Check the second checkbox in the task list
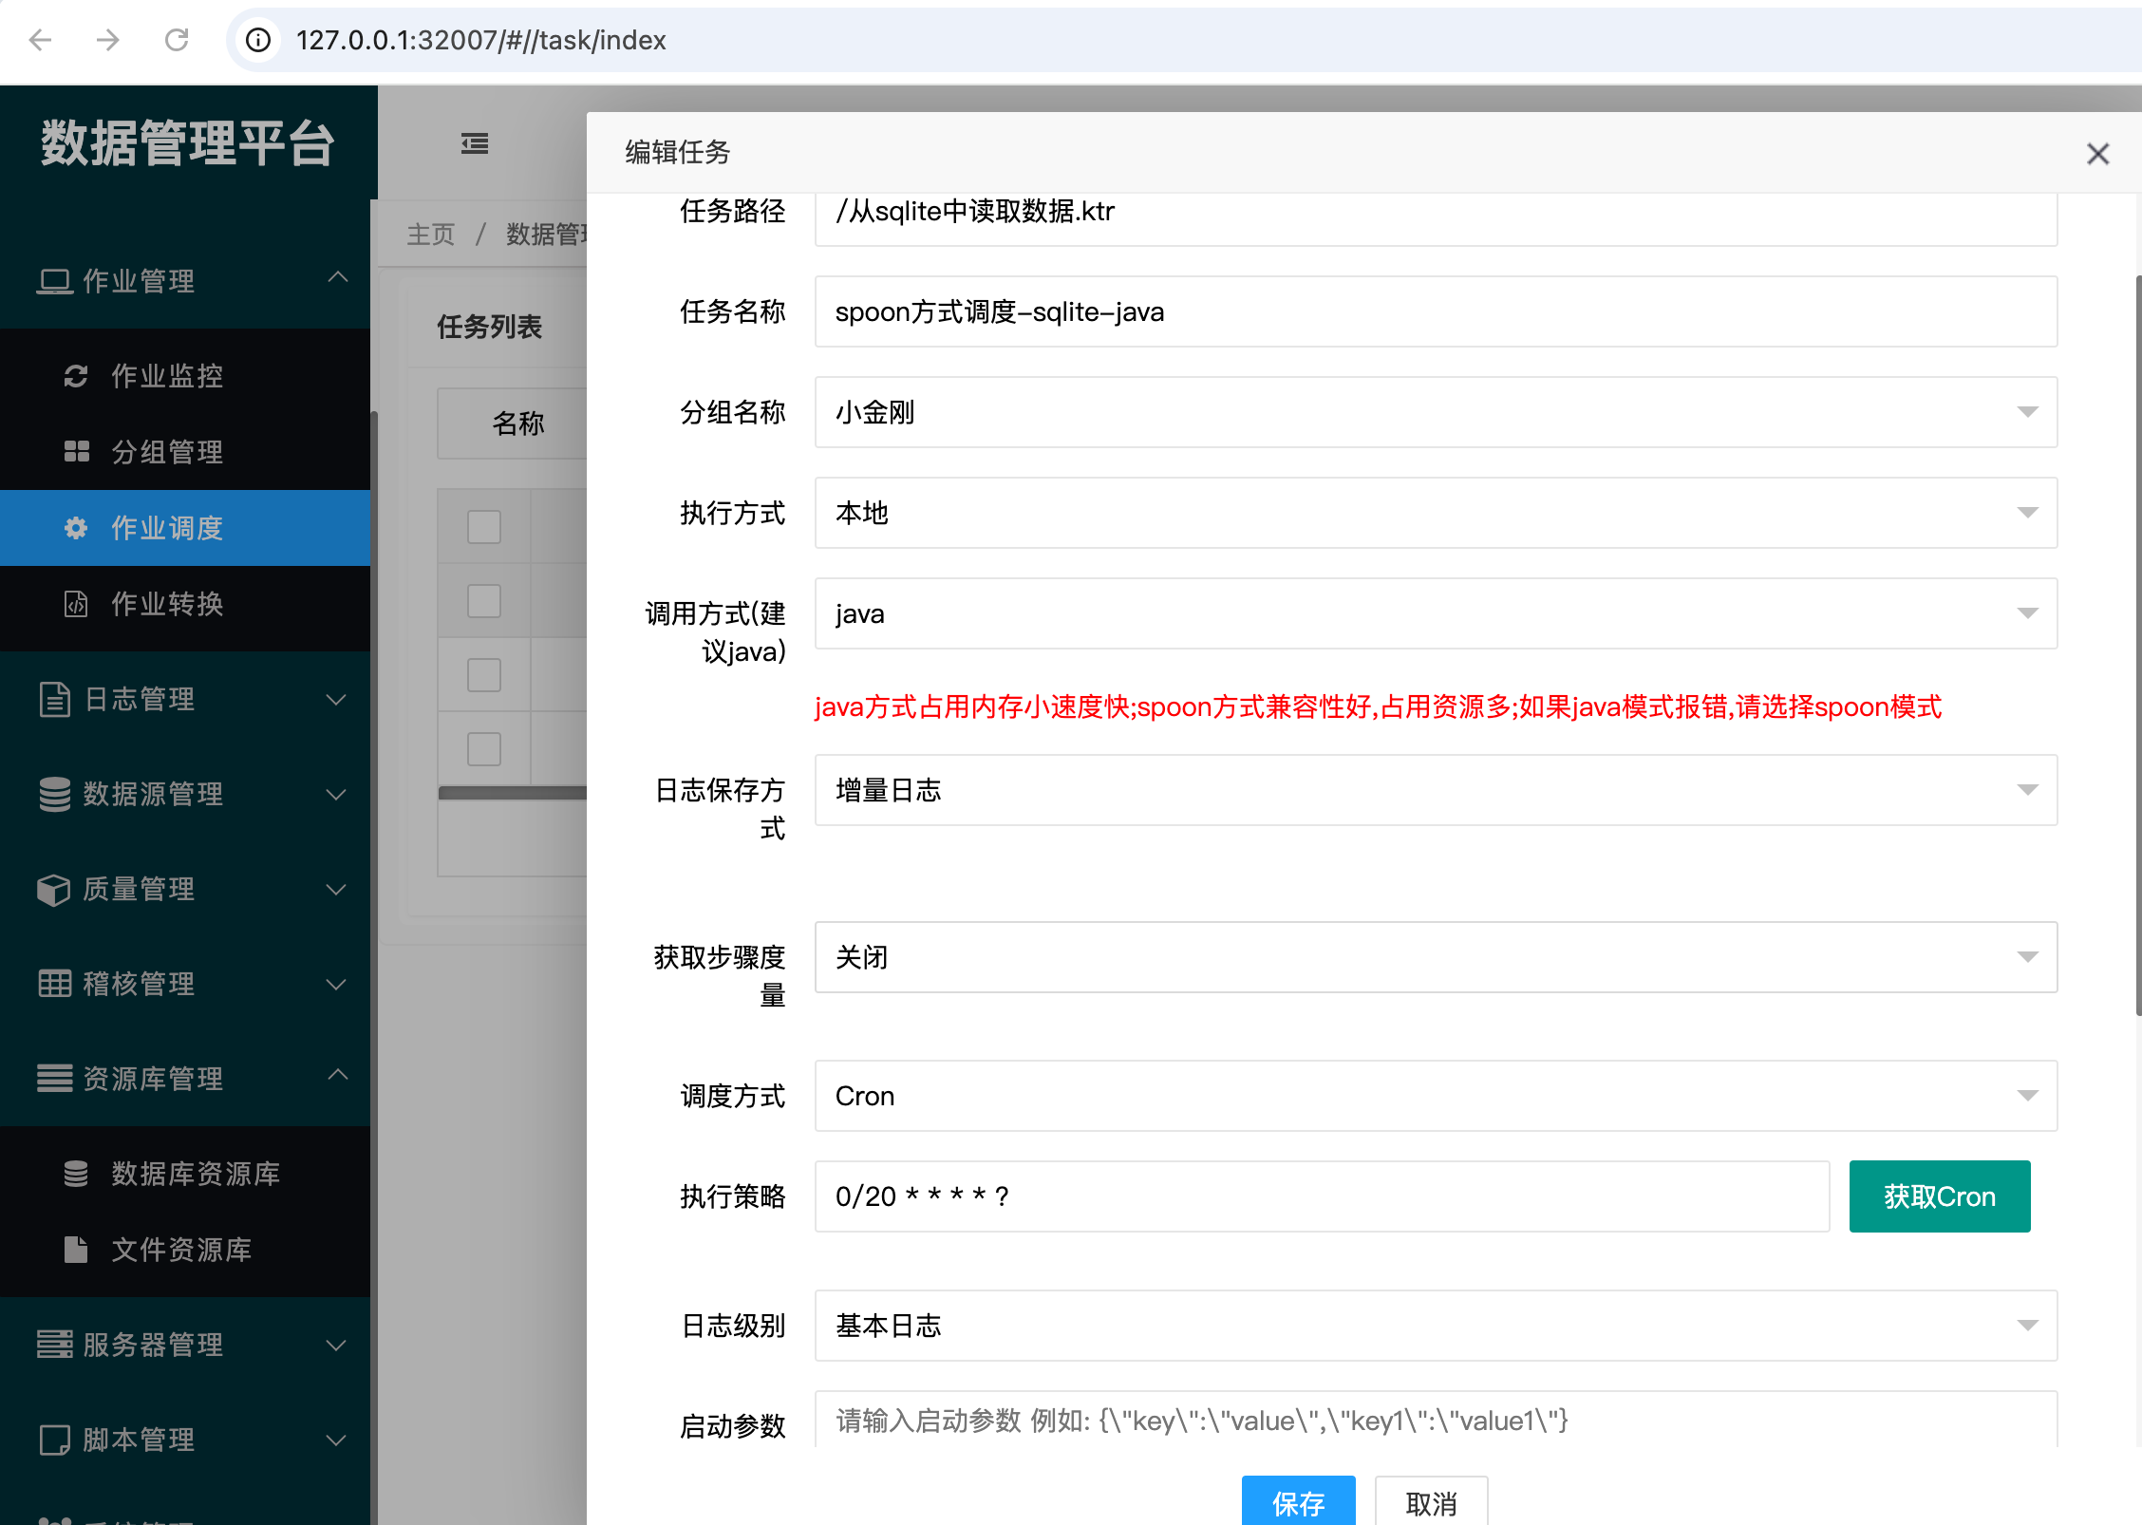2142x1525 pixels. click(x=483, y=600)
